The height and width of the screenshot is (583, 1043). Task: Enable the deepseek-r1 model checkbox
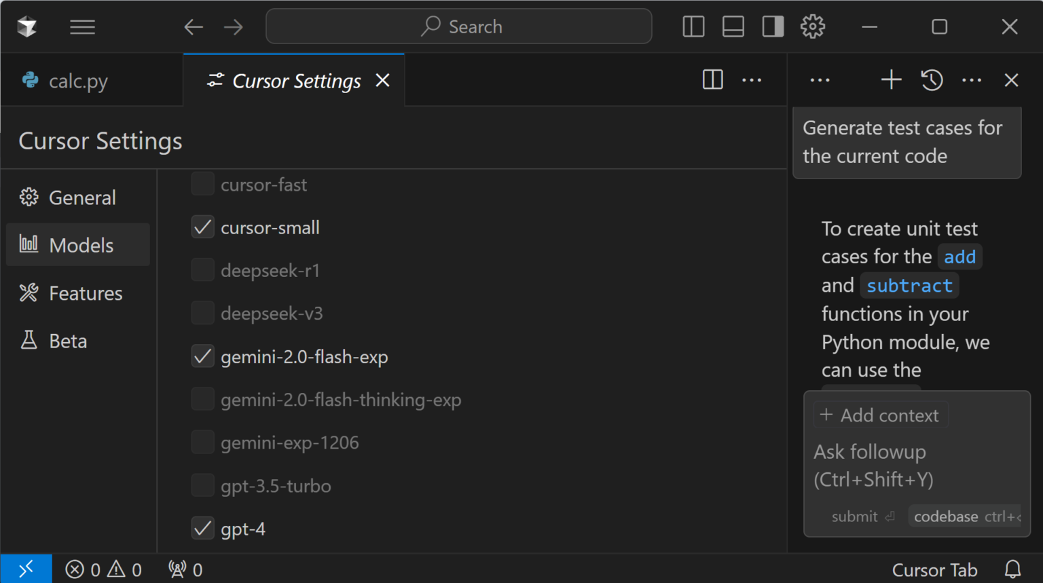(x=202, y=269)
